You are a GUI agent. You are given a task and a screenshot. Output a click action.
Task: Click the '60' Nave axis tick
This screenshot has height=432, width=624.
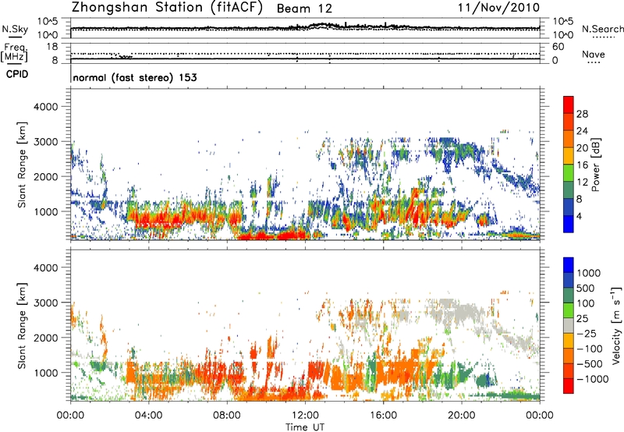click(x=558, y=47)
